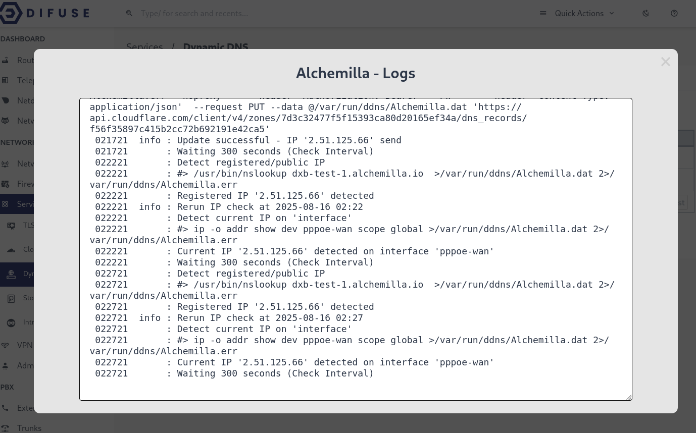Select the Services atom icon

(6, 204)
